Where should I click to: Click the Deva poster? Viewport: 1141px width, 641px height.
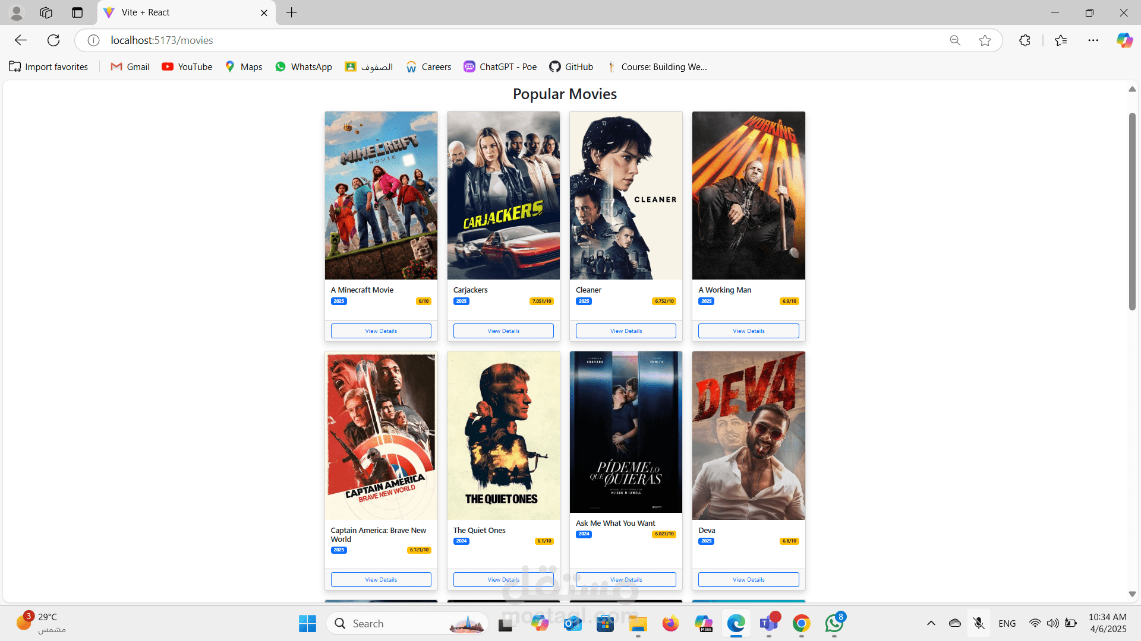point(748,436)
